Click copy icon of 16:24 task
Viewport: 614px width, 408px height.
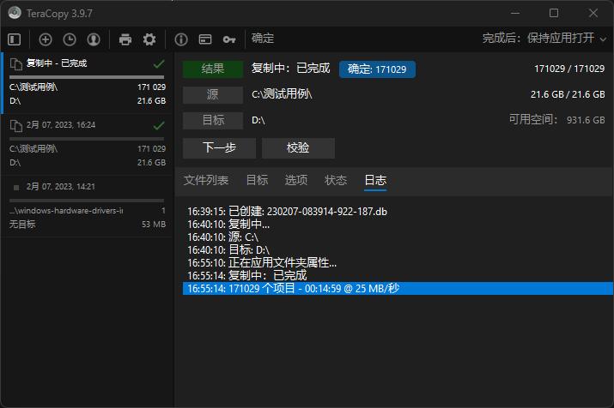click(15, 126)
